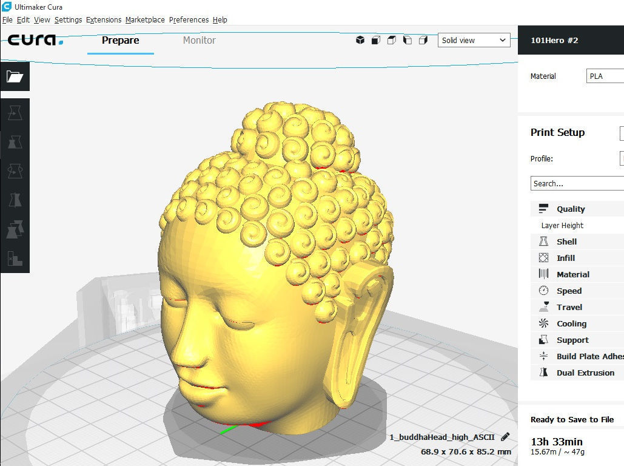Switch to the Prepare tab
Viewport: 624px width, 466px height.
point(120,40)
